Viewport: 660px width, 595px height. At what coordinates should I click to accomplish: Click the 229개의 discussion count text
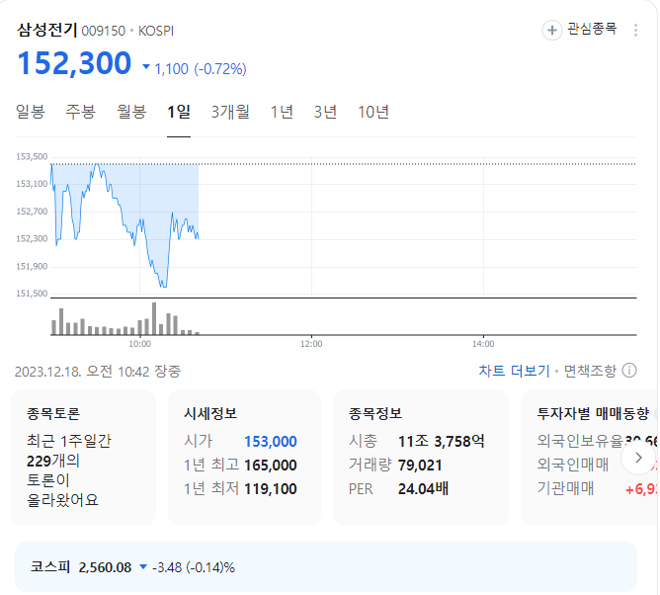(53, 461)
